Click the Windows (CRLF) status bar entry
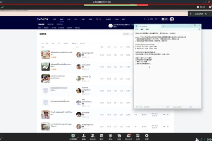 click(177, 107)
